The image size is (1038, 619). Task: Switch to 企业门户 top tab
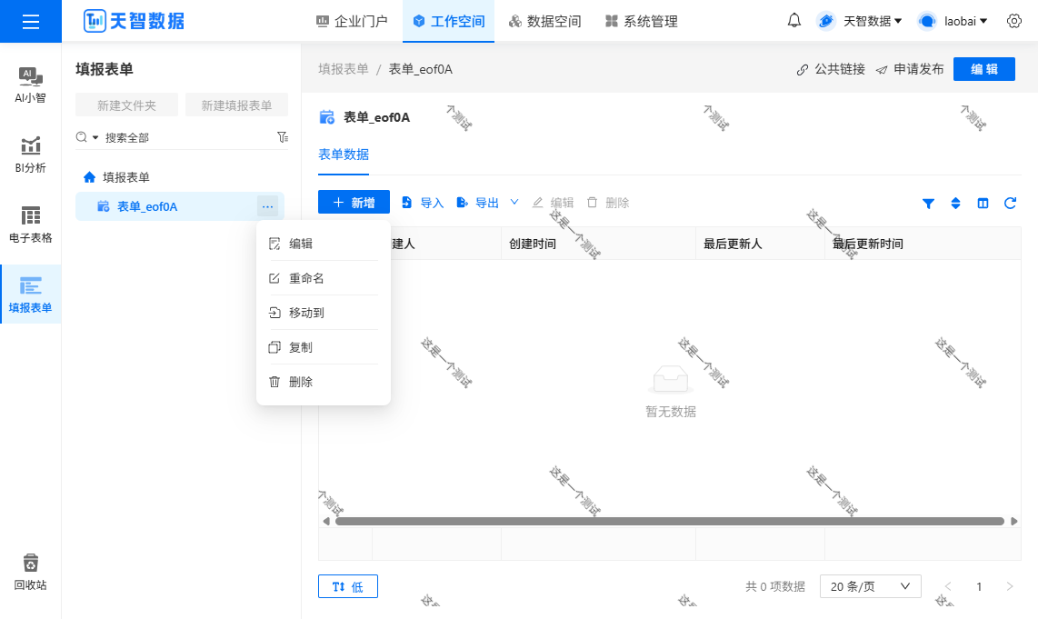(x=352, y=21)
